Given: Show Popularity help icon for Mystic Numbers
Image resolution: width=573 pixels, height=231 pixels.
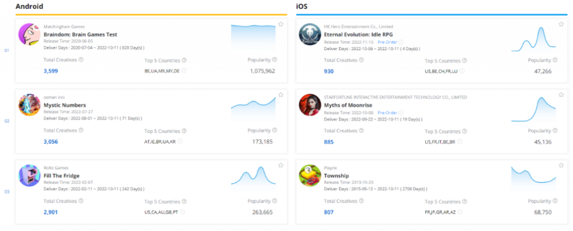Looking at the screenshot, I should [x=274, y=131].
